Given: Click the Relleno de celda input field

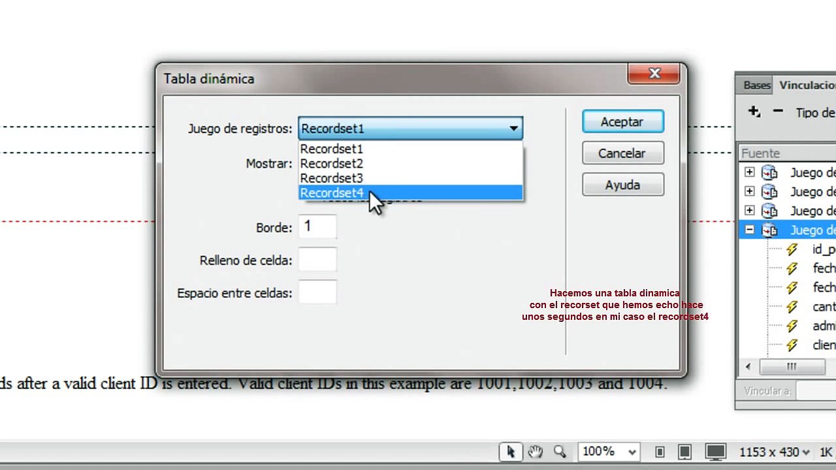Looking at the screenshot, I should [x=317, y=260].
